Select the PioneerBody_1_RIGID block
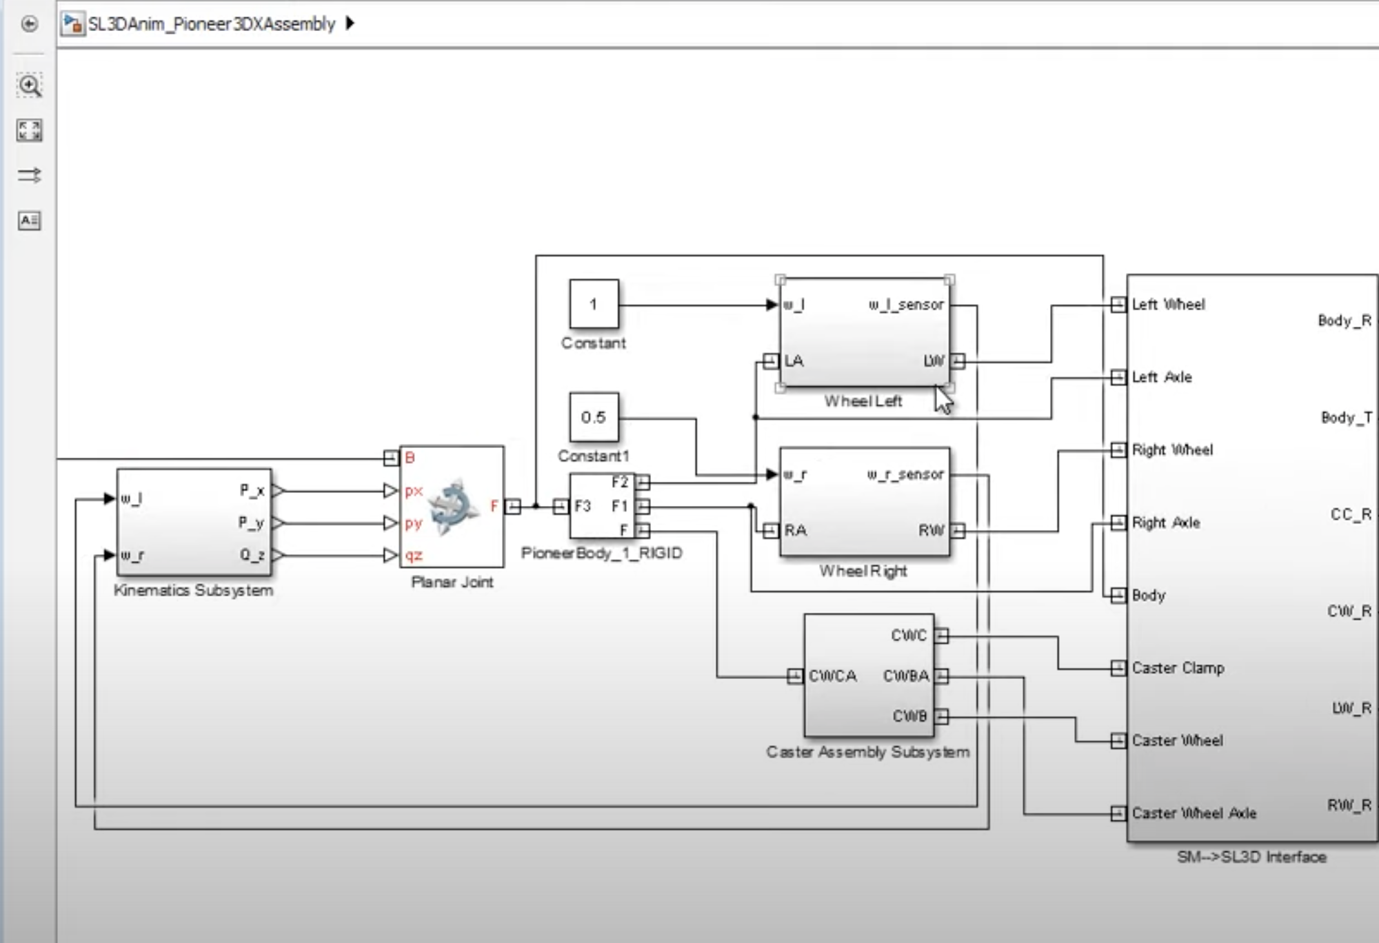Viewport: 1379px width, 943px height. point(601,507)
